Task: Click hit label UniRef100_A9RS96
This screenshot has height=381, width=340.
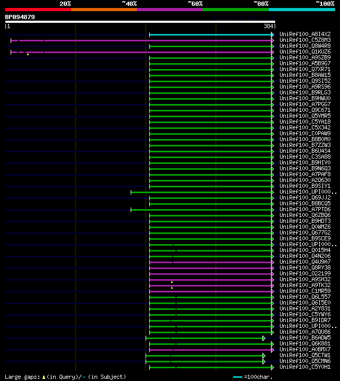Action: click(x=305, y=86)
